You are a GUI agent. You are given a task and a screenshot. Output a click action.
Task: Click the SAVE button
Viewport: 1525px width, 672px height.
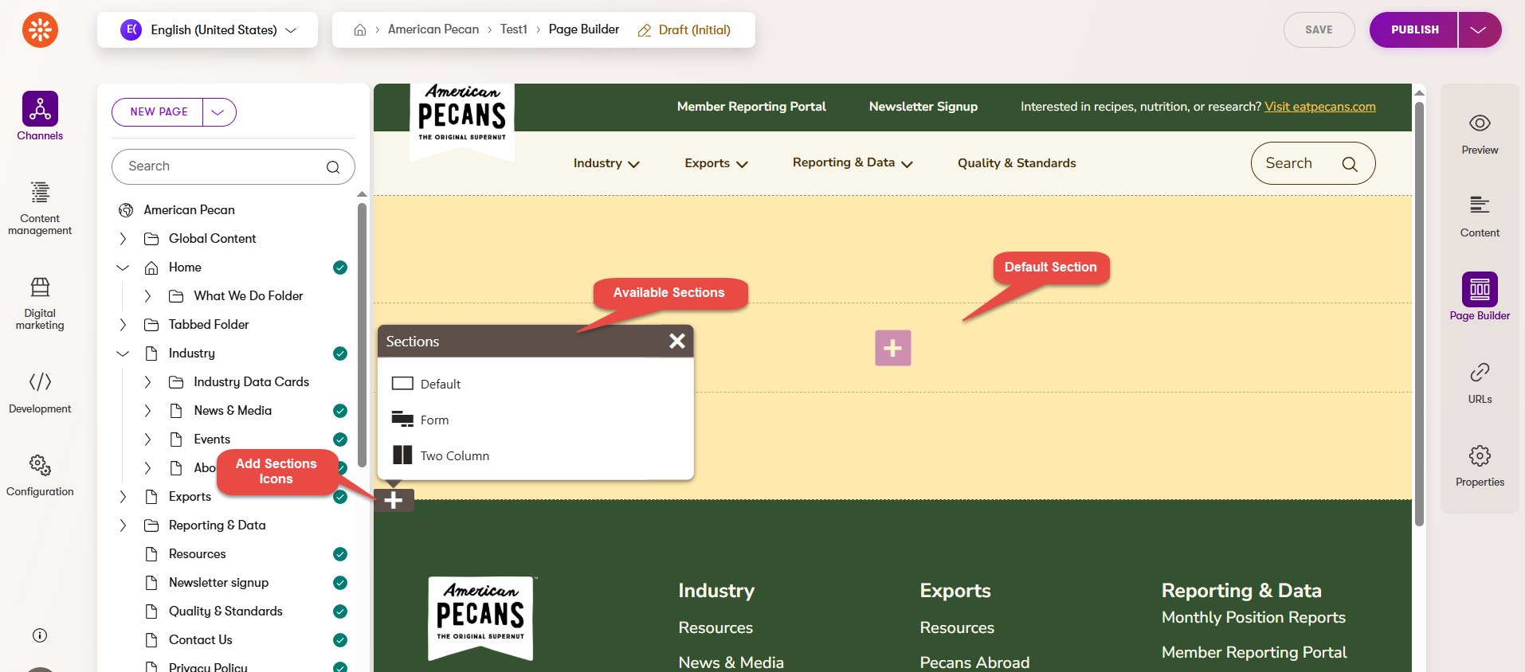(1319, 30)
